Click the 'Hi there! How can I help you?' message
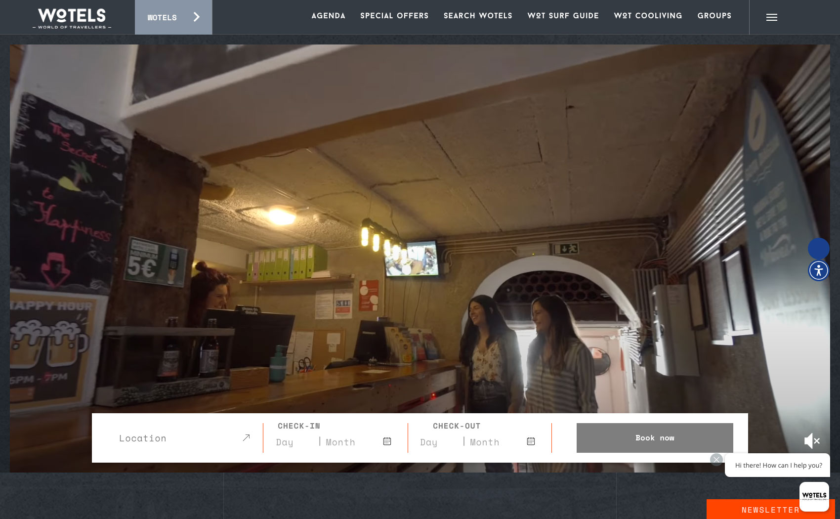 click(778, 465)
